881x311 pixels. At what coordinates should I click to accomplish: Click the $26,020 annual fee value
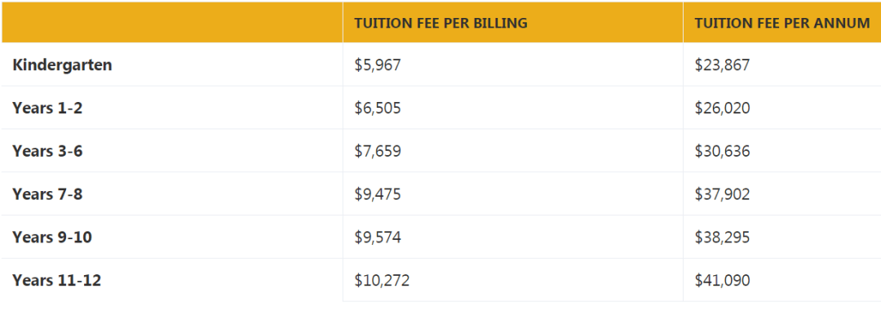[722, 108]
